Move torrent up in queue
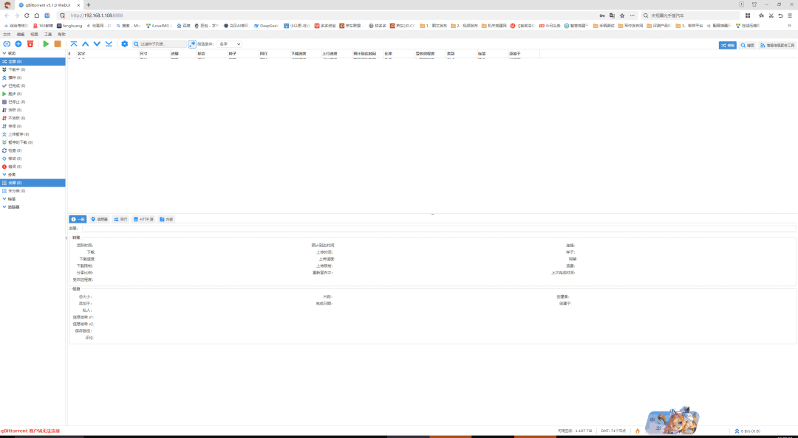Viewport: 798px width, 438px height. (x=86, y=44)
